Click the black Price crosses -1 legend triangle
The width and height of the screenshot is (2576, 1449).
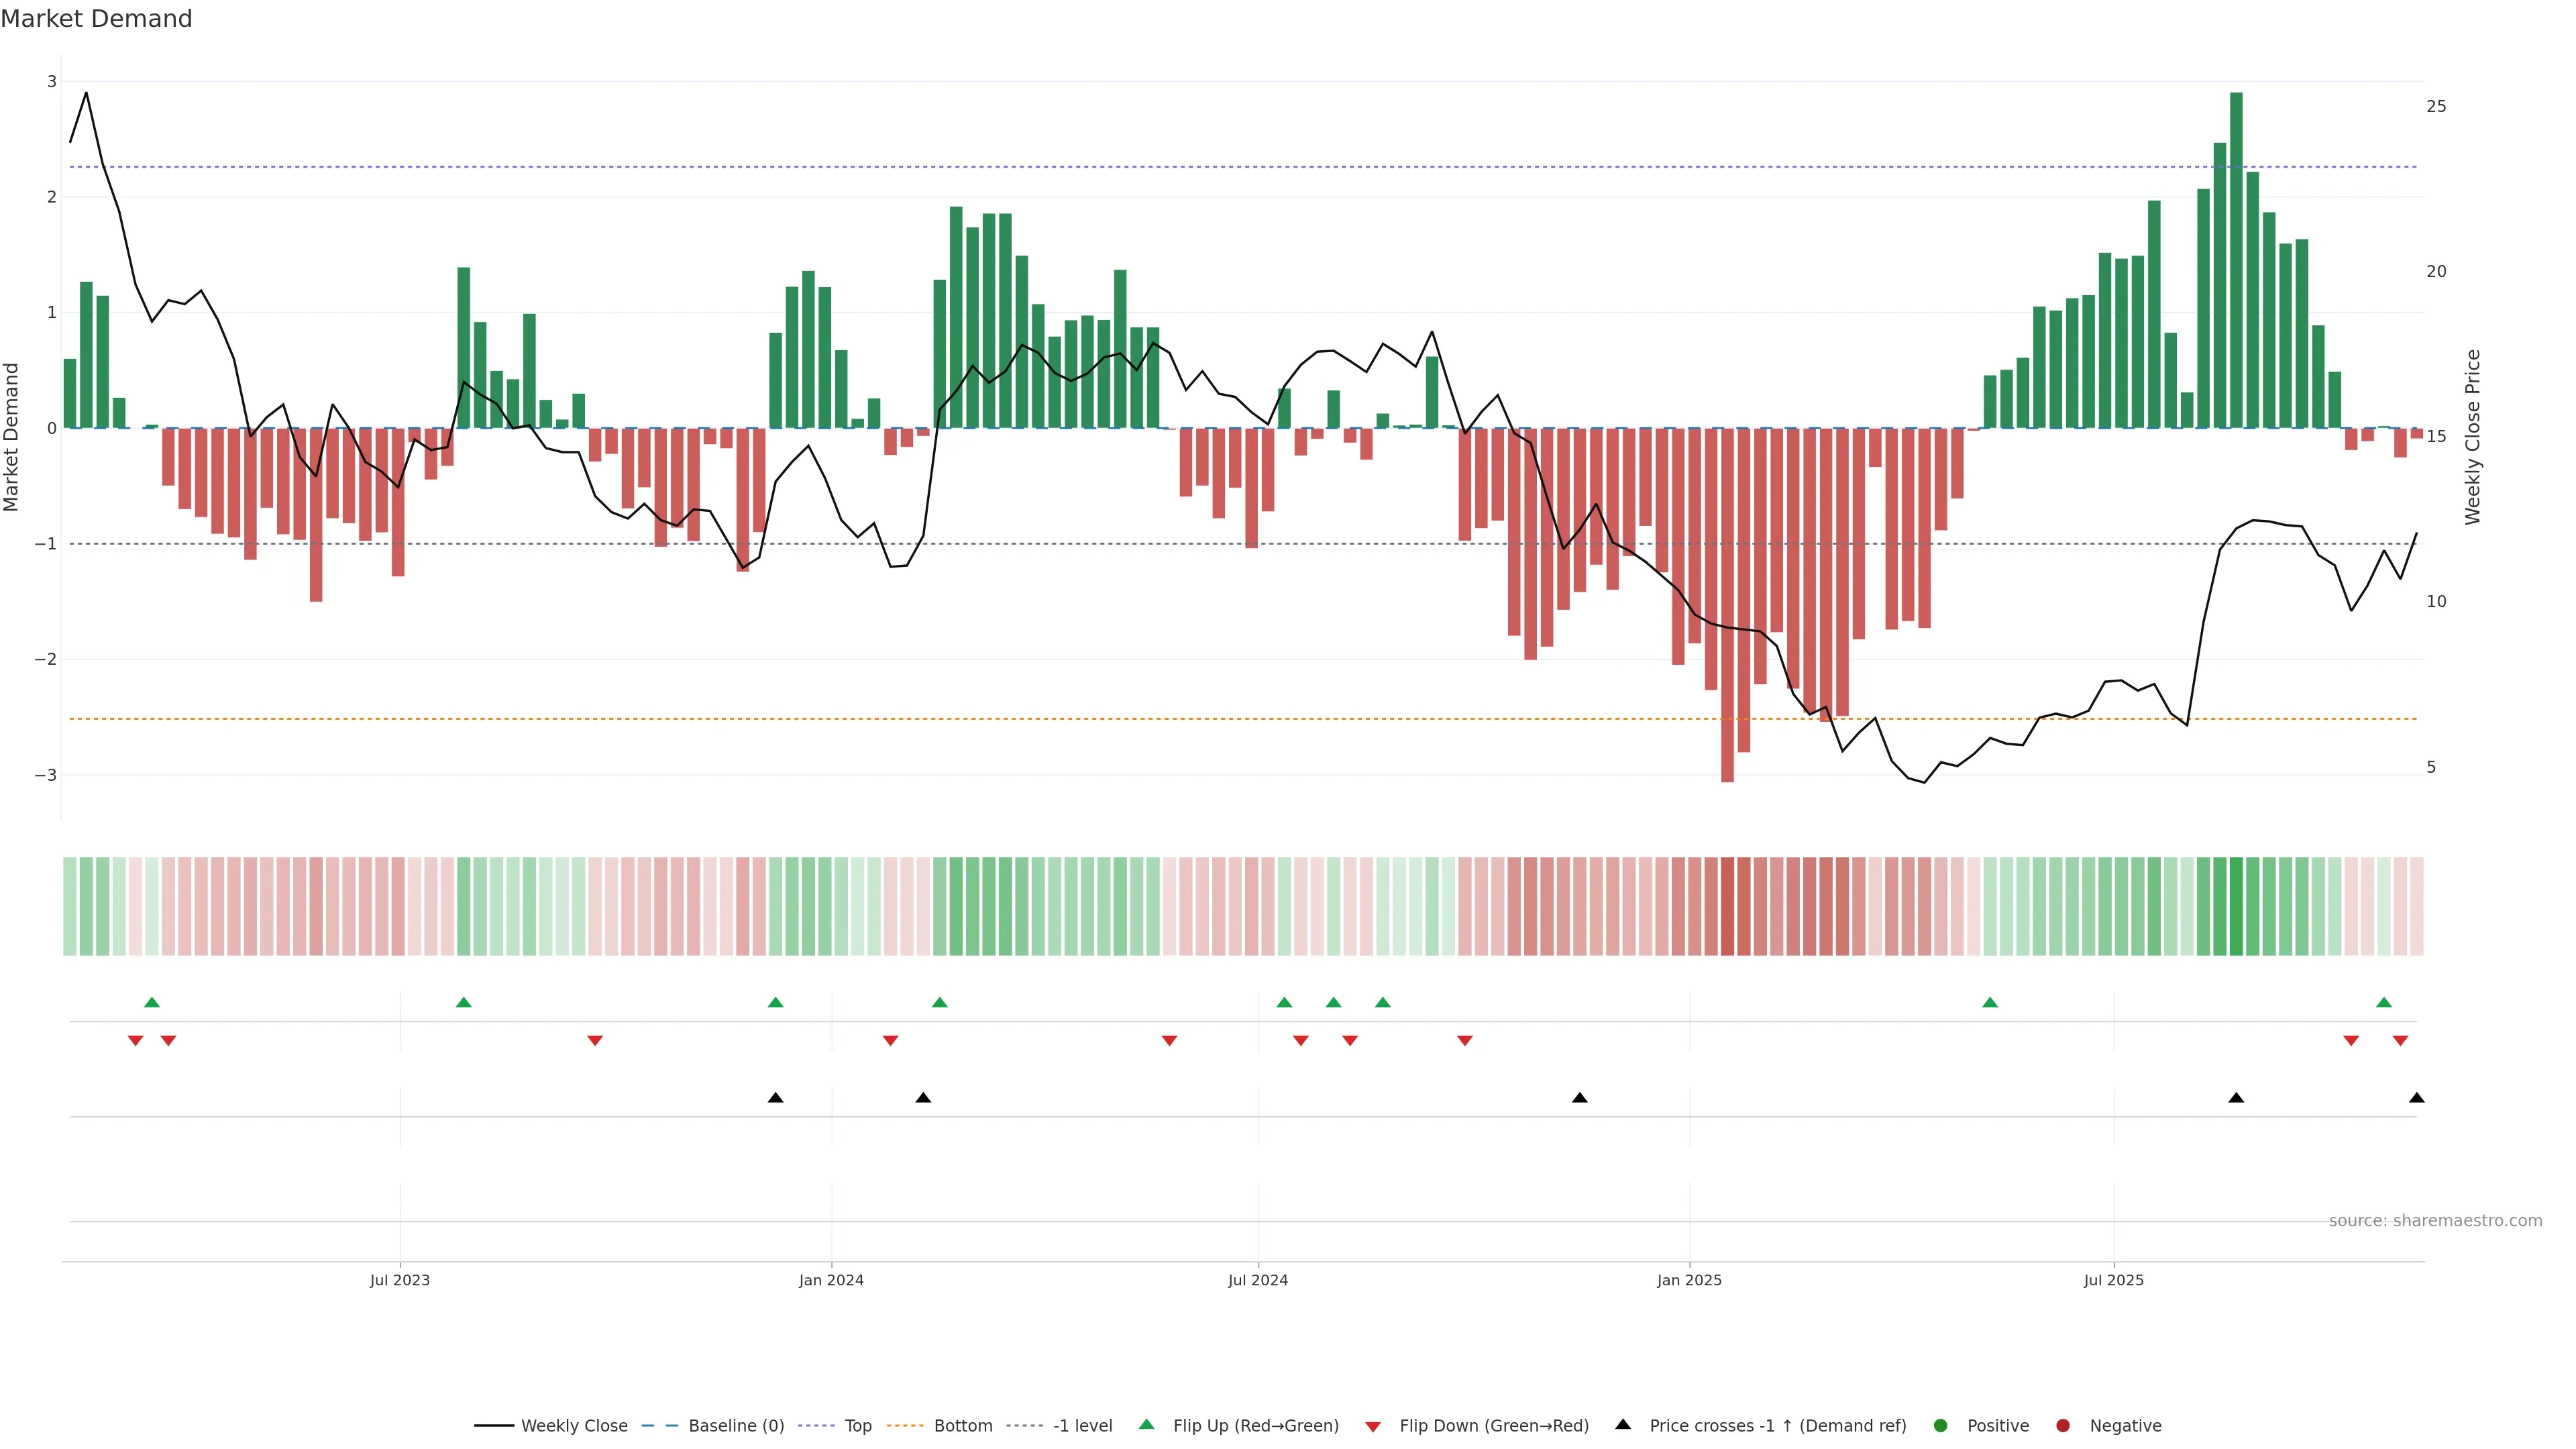pyautogui.click(x=1623, y=1424)
